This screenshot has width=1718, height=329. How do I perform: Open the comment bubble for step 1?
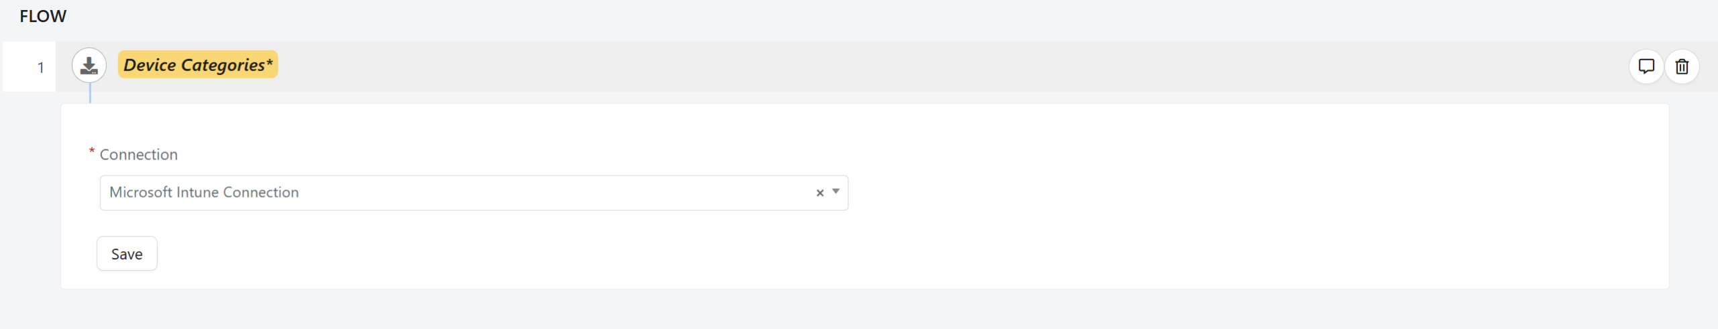point(1646,66)
